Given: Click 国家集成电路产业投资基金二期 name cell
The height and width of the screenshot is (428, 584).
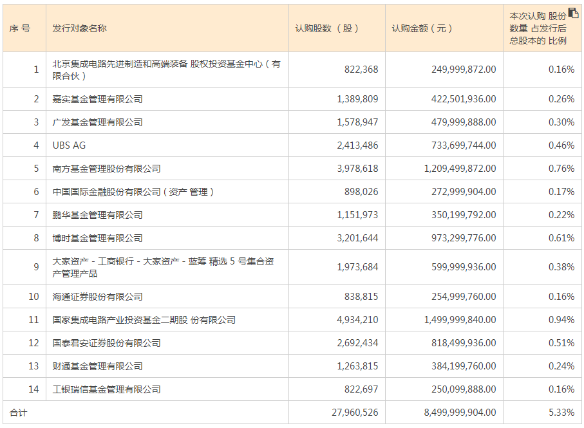Looking at the screenshot, I should (167, 320).
